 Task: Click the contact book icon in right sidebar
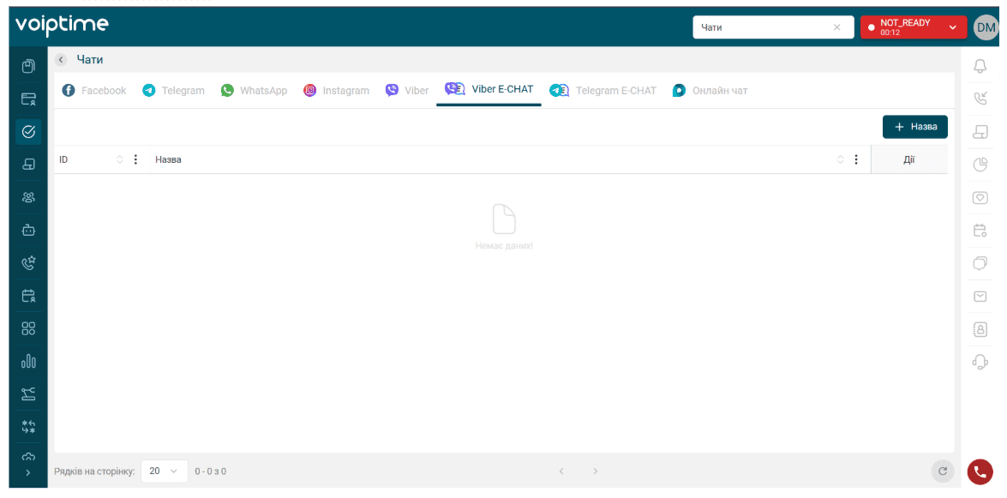click(x=980, y=330)
